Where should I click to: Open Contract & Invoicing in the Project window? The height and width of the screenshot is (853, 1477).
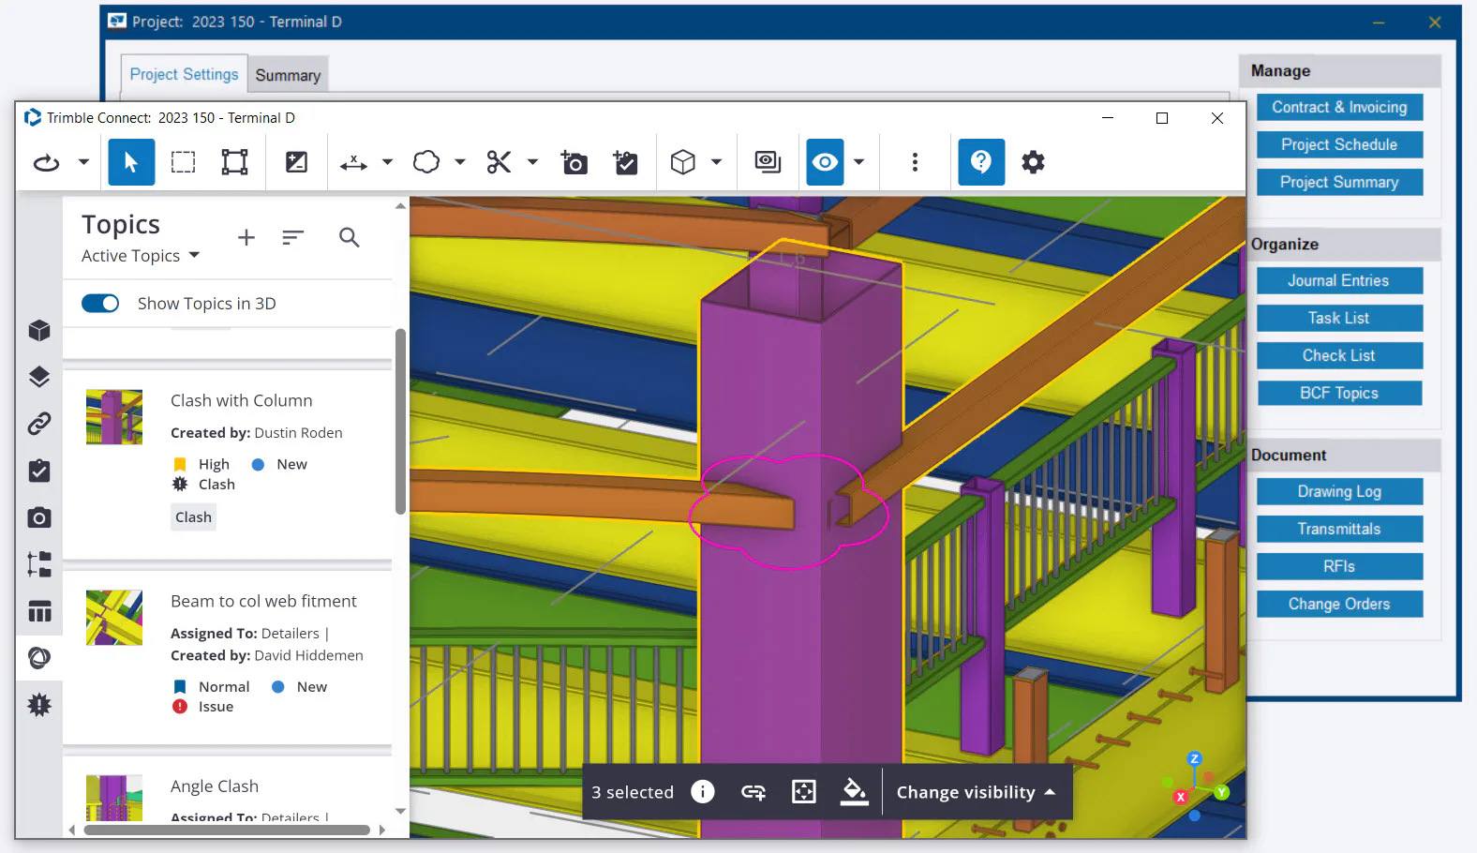pos(1339,108)
